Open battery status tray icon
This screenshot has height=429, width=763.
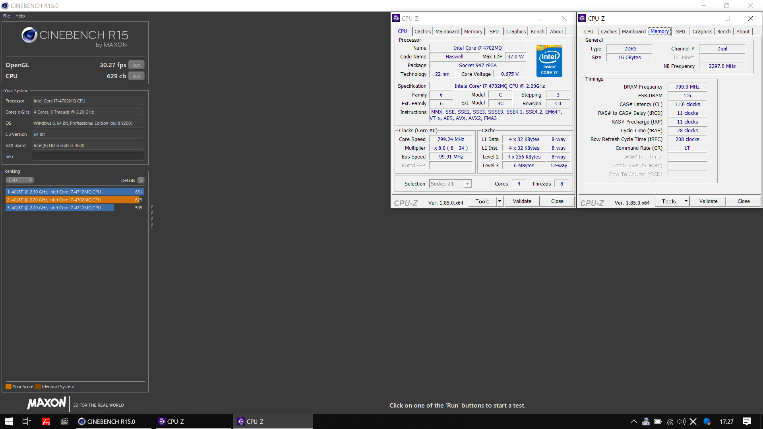click(x=658, y=421)
